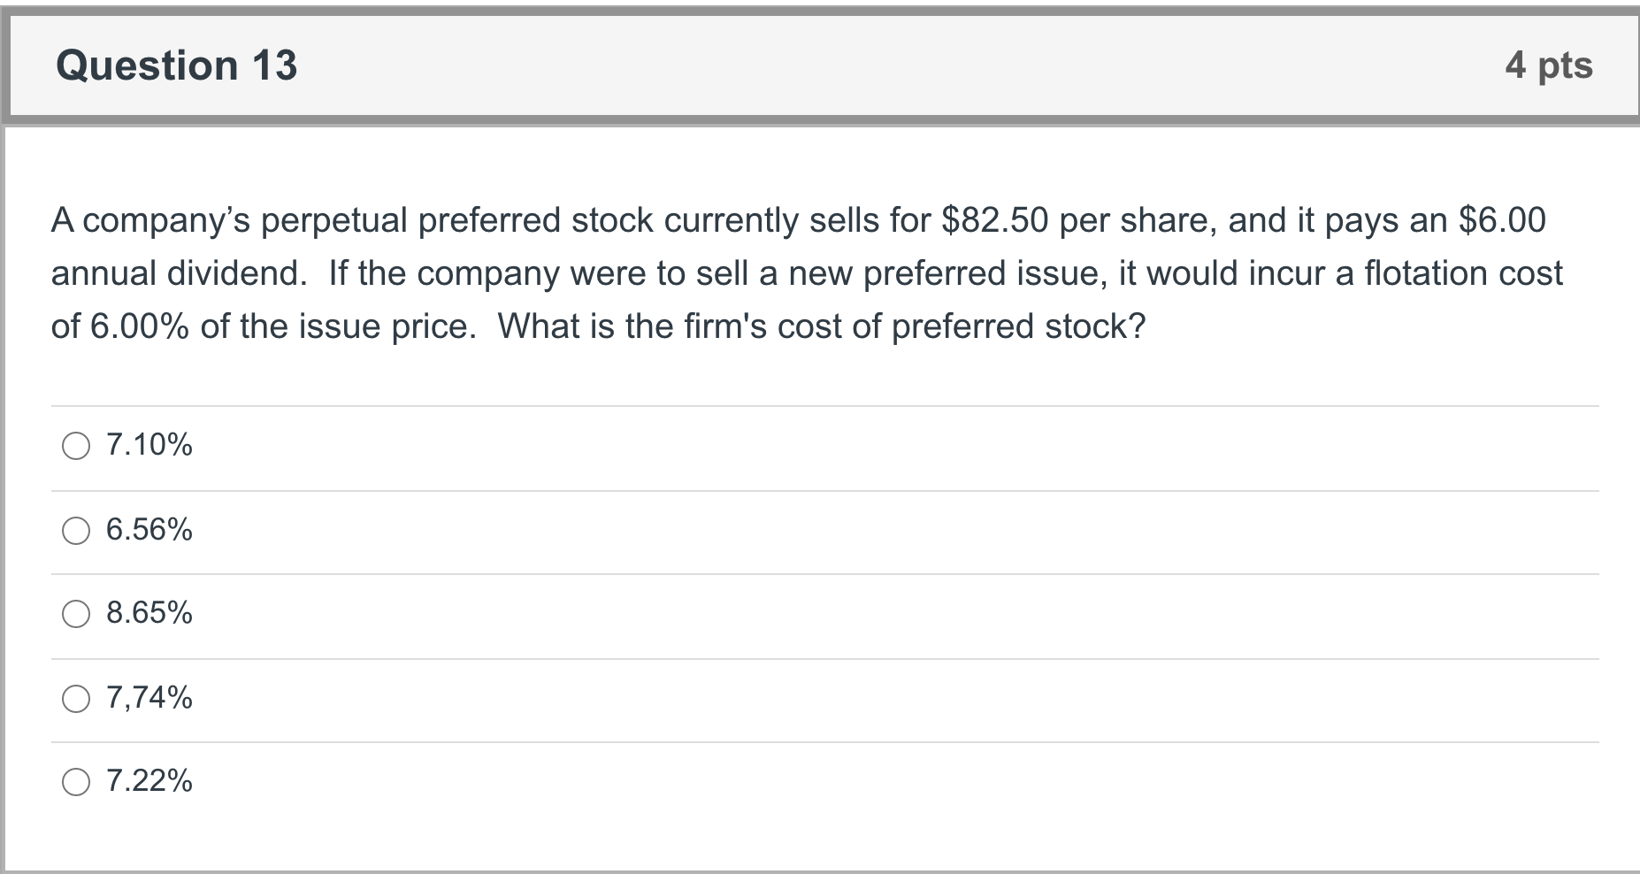Click the 7,74% answer label text
The height and width of the screenshot is (874, 1640).
pyautogui.click(x=149, y=697)
